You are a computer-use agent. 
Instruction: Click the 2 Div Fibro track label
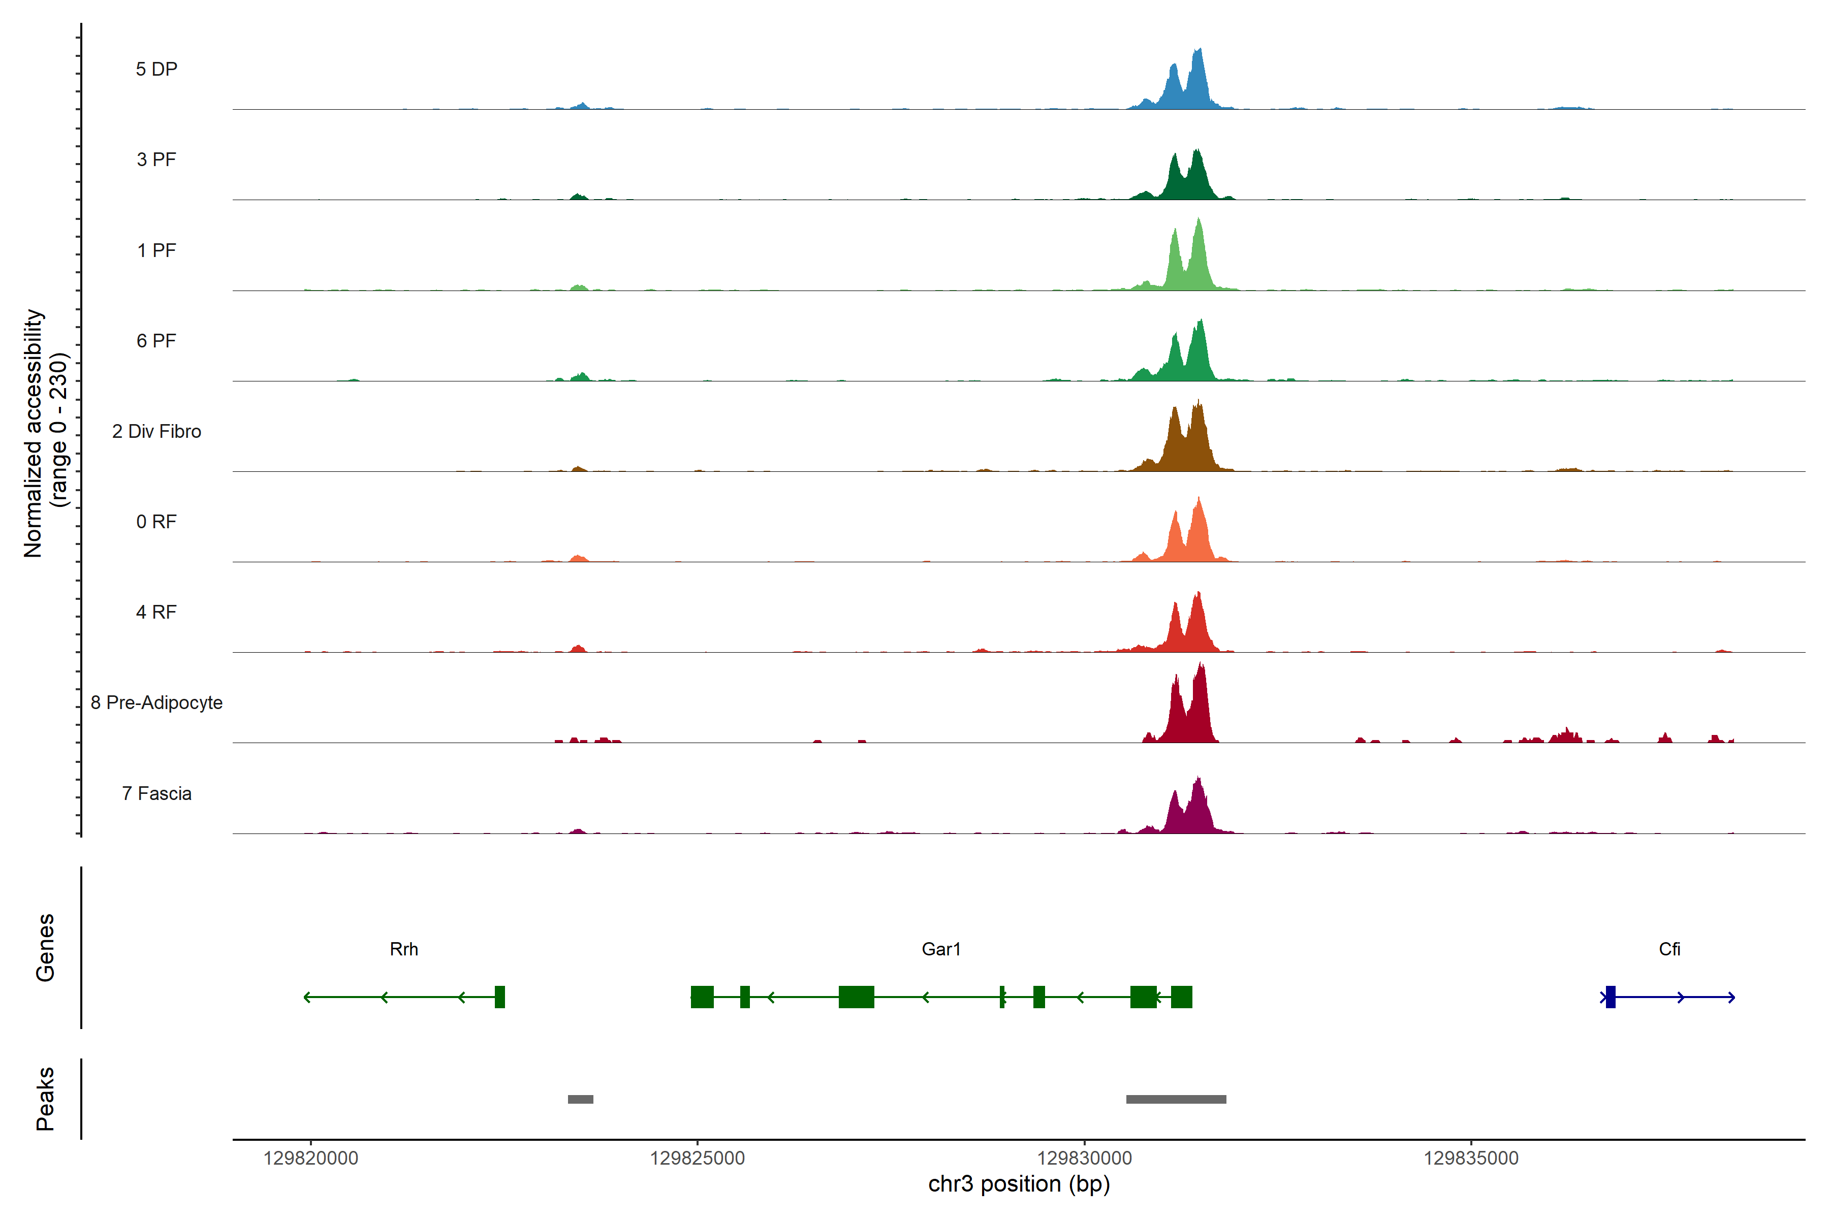156,431
